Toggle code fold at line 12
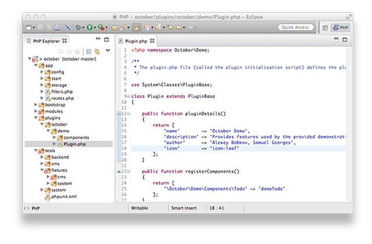372x244 pixels. click(128, 114)
